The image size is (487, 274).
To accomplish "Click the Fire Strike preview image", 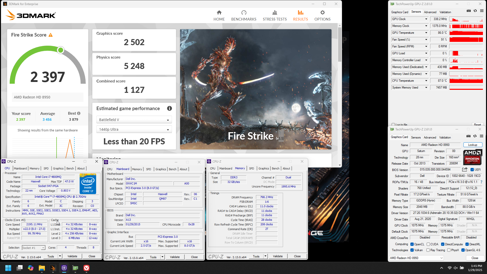I will coord(256,89).
